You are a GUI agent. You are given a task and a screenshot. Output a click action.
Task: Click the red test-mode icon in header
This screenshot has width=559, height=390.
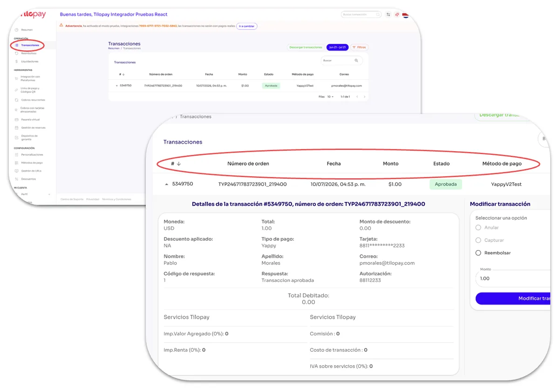click(397, 14)
